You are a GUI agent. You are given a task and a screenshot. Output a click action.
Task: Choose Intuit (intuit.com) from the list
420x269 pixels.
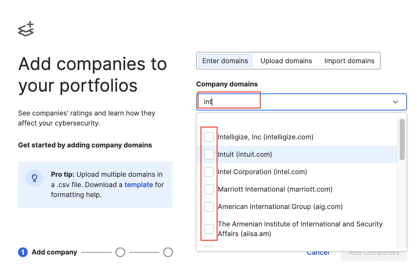coord(297,154)
